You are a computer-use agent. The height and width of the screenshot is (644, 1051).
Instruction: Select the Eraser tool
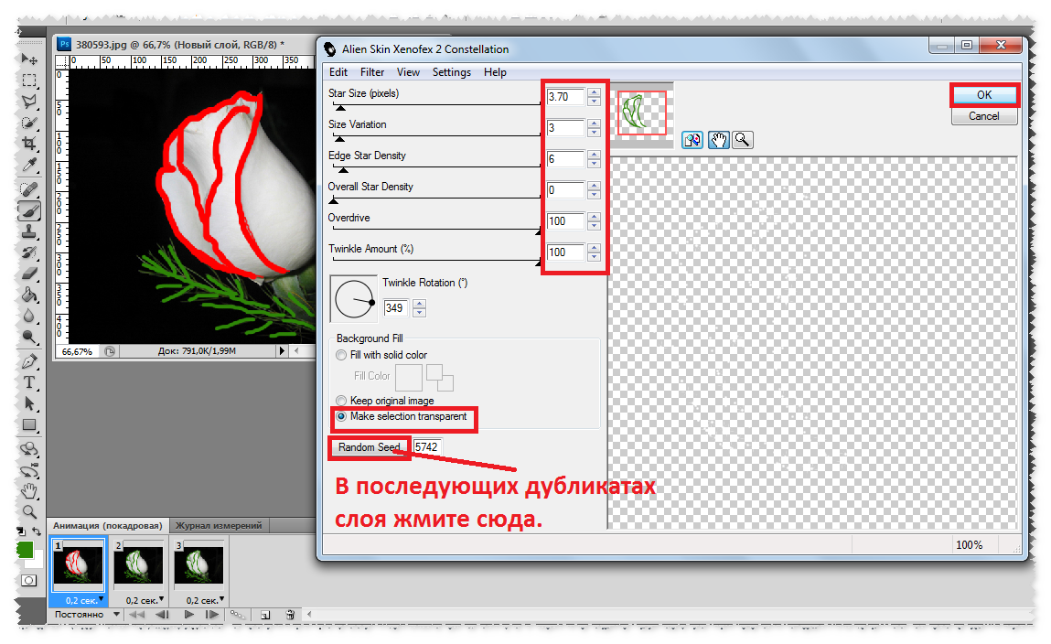(29, 274)
